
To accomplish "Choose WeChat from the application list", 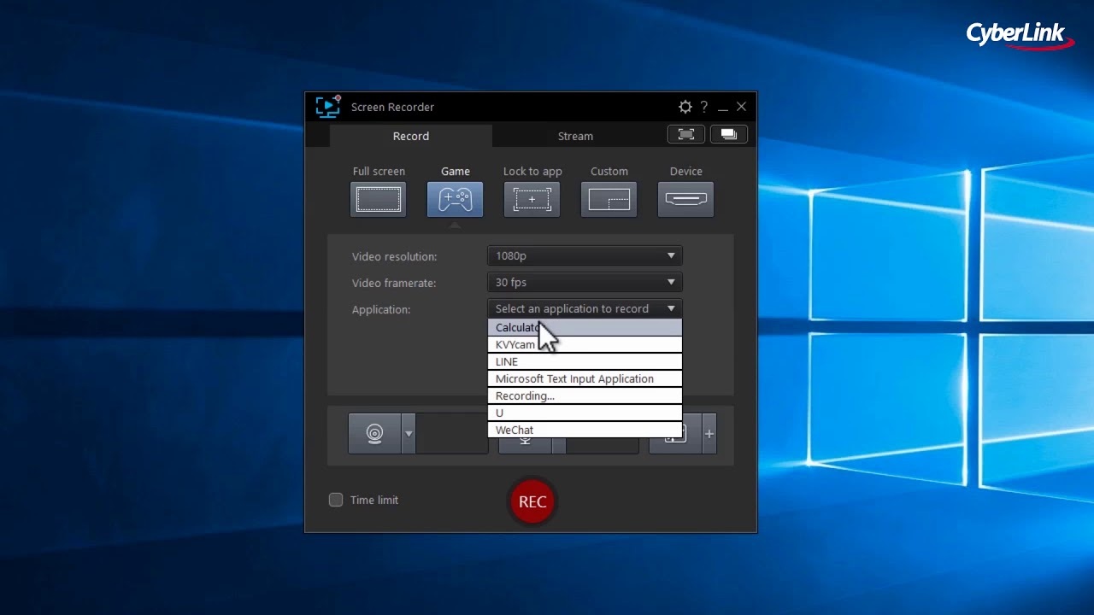I will [585, 430].
